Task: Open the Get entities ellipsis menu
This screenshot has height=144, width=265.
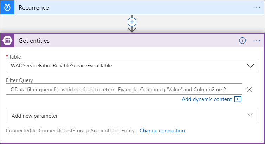Action: coord(257,41)
